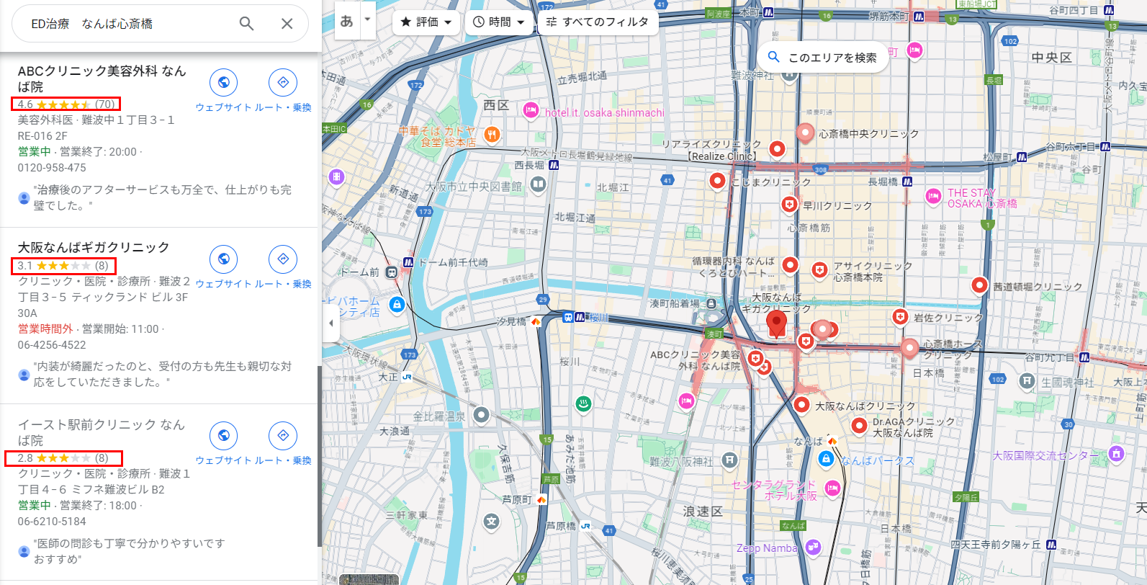
Task: Click the あ input method button
Action: [347, 21]
